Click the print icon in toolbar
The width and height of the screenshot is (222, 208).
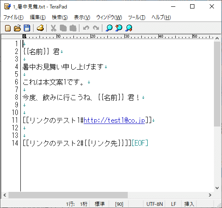coord(40,28)
